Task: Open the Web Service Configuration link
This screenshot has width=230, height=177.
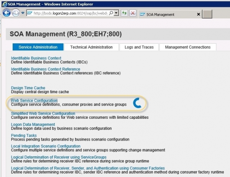Action: tap(34, 100)
